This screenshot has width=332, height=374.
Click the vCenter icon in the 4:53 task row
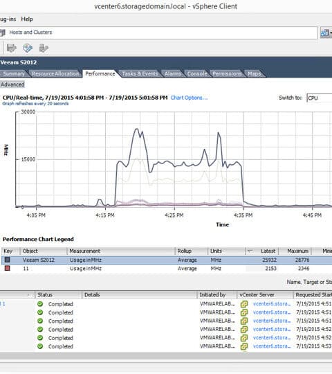click(244, 346)
